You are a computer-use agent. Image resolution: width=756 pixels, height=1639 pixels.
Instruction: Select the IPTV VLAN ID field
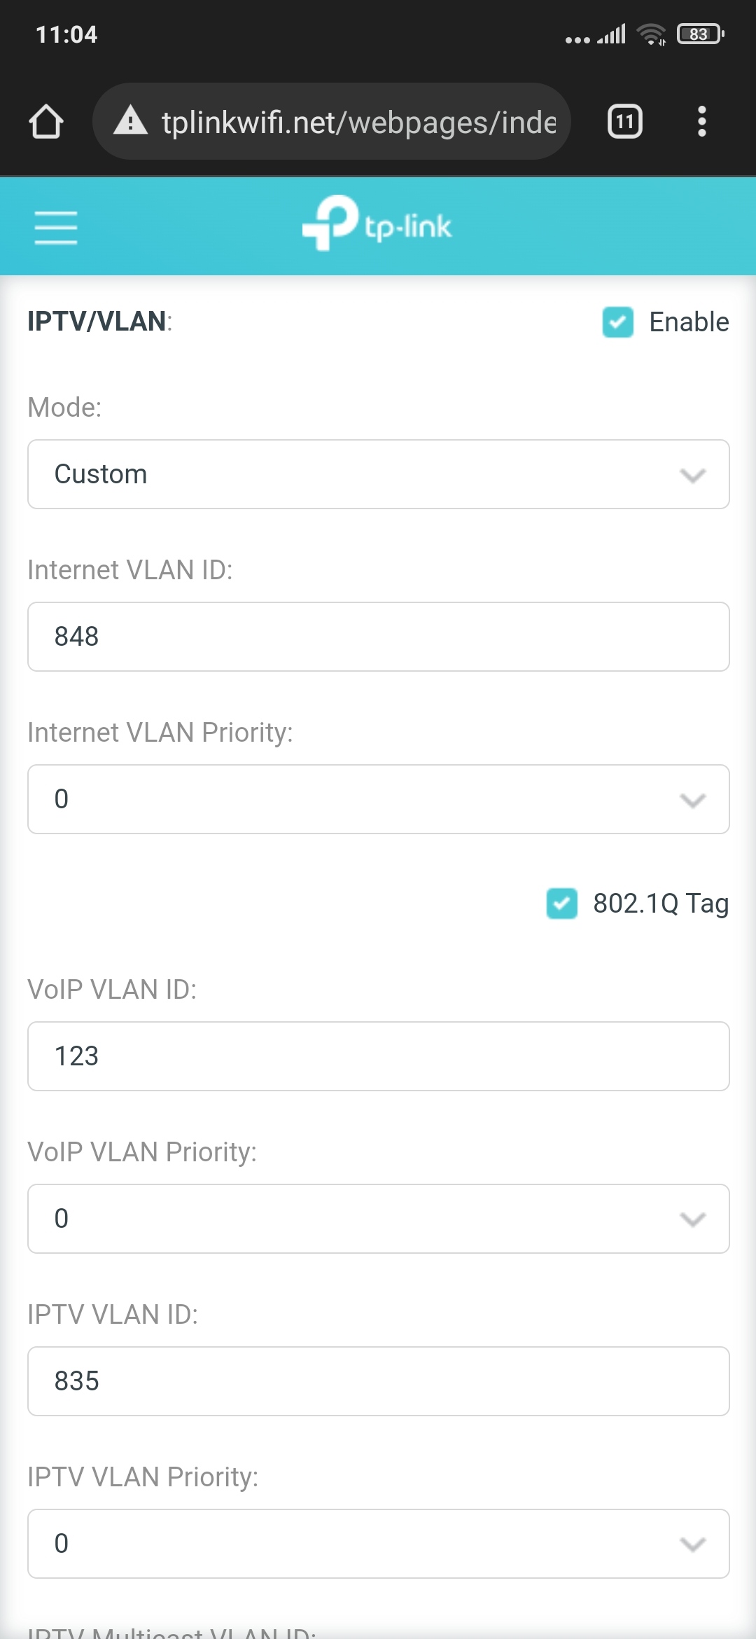click(x=378, y=1381)
